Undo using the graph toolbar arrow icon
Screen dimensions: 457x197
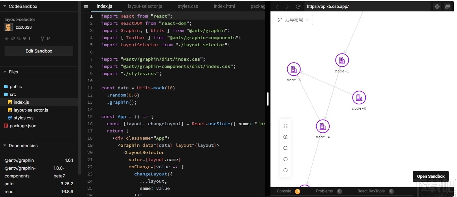(286, 159)
